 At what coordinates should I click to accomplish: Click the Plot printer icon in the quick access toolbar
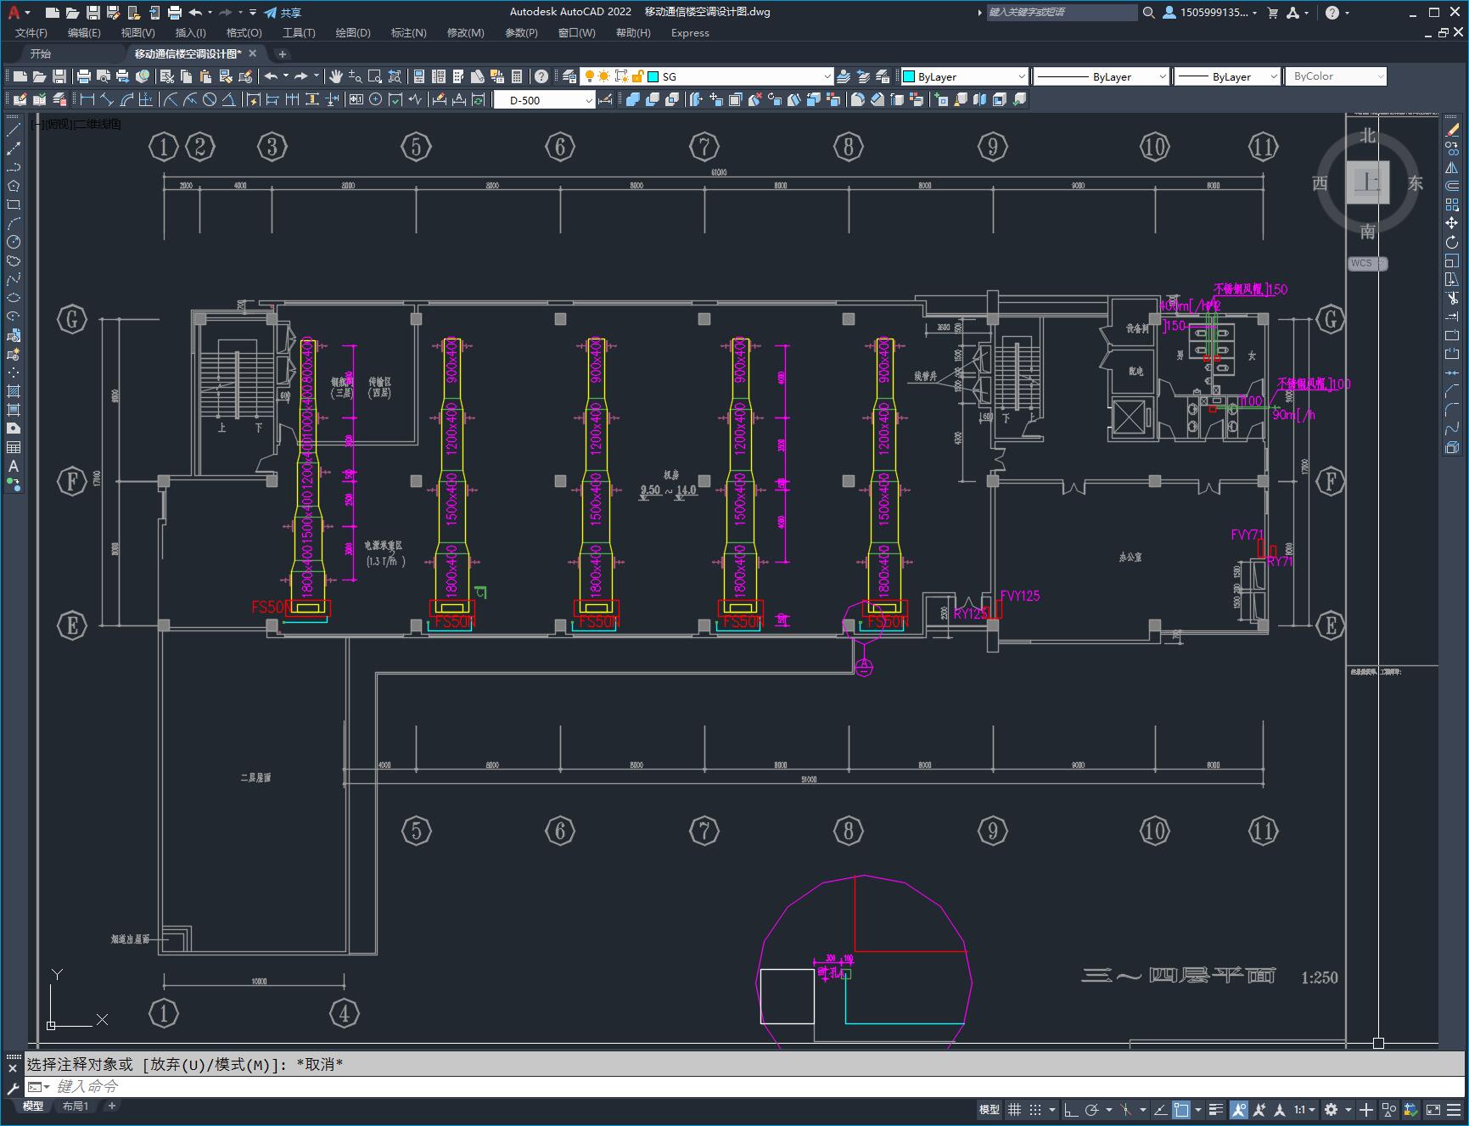[175, 12]
